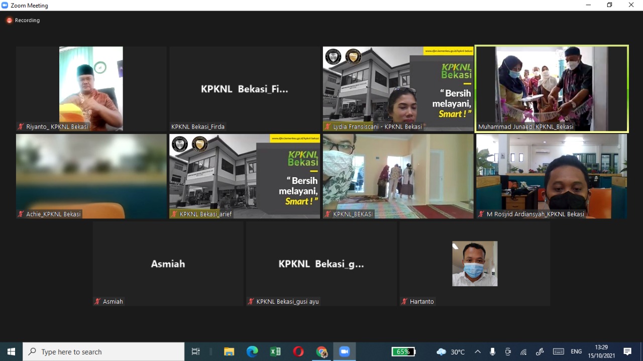Open Opera browser from the taskbar
Screen dimensions: 643x361
point(298,352)
